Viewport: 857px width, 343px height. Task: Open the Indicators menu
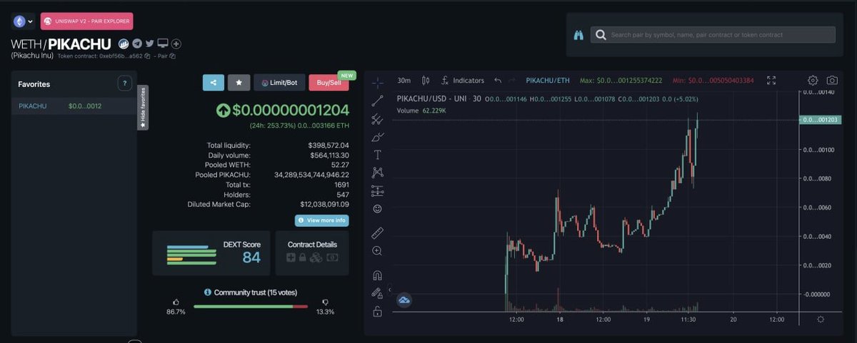(x=463, y=81)
